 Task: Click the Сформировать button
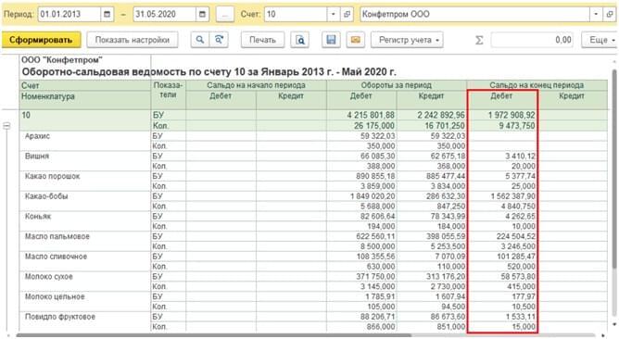click(42, 40)
